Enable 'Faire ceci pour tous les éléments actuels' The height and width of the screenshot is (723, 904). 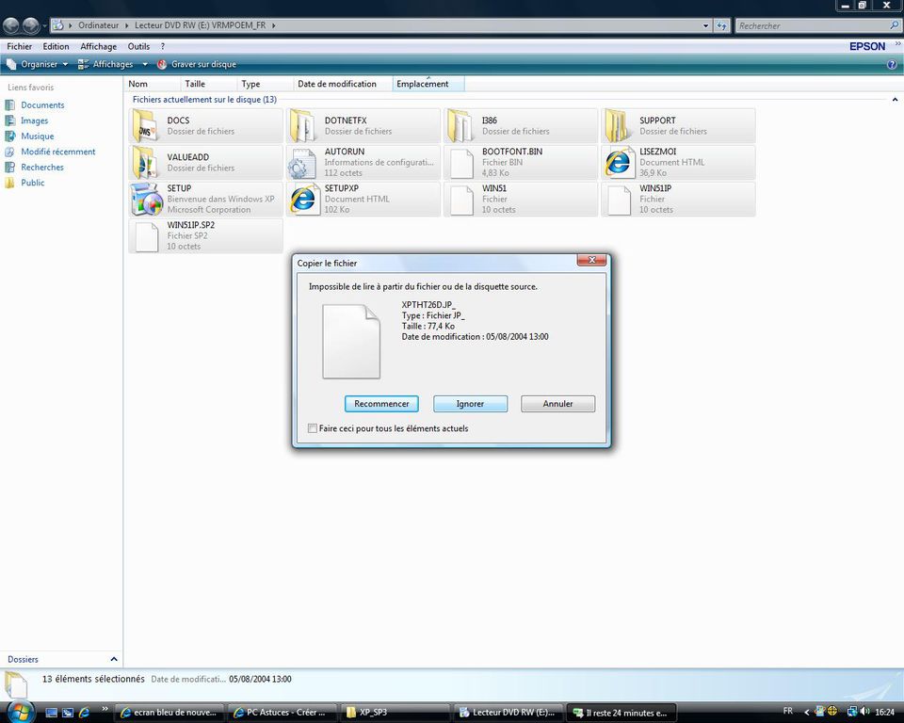tap(314, 428)
